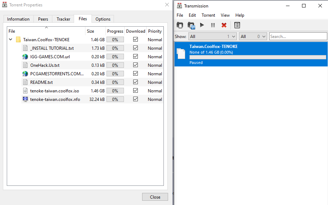Switch to the Peers tab
The width and height of the screenshot is (328, 205).
coord(43,19)
